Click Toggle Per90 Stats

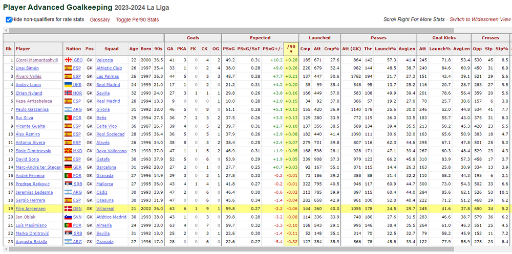point(137,19)
